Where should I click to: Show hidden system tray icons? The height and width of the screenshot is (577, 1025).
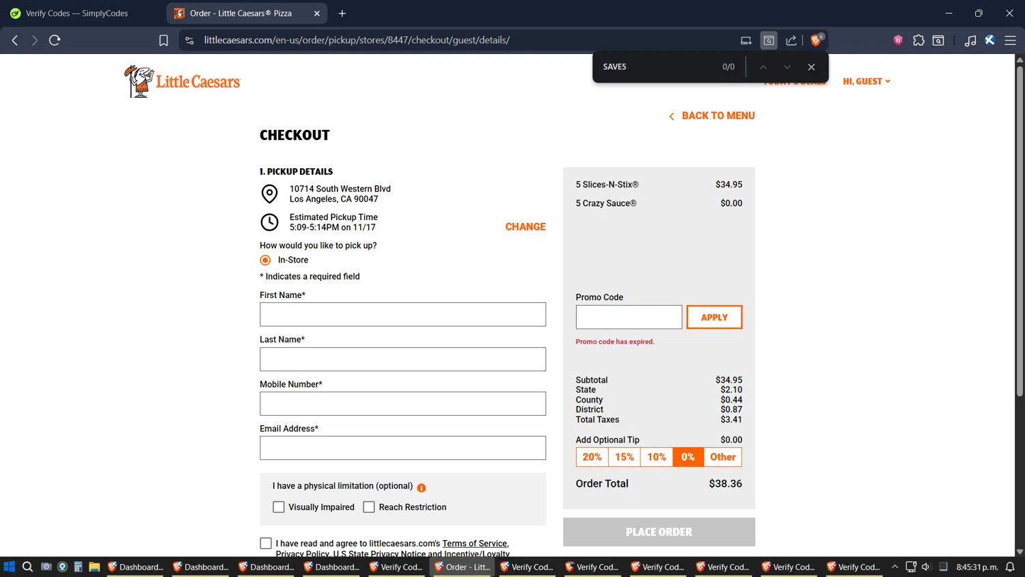pyautogui.click(x=894, y=567)
